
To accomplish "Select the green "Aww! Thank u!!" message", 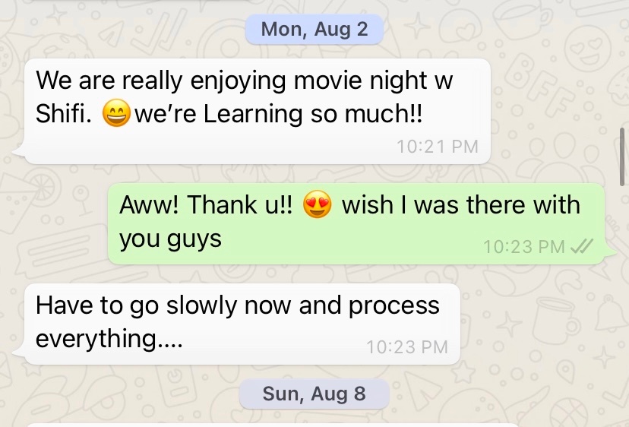I will (356, 223).
